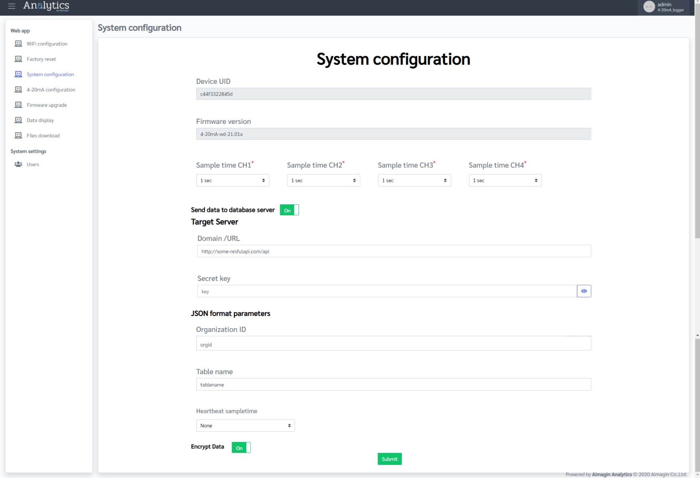Click the Data display sidebar icon
Screen dimensions: 700x478
[18, 120]
